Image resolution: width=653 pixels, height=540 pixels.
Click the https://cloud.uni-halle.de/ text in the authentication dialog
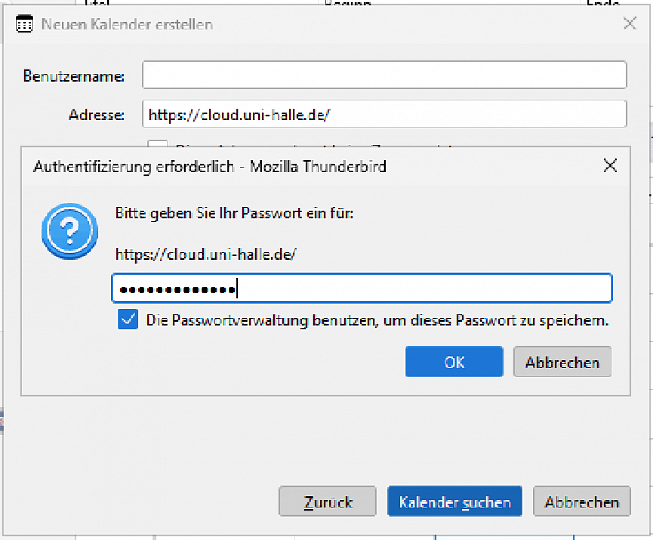tap(206, 254)
